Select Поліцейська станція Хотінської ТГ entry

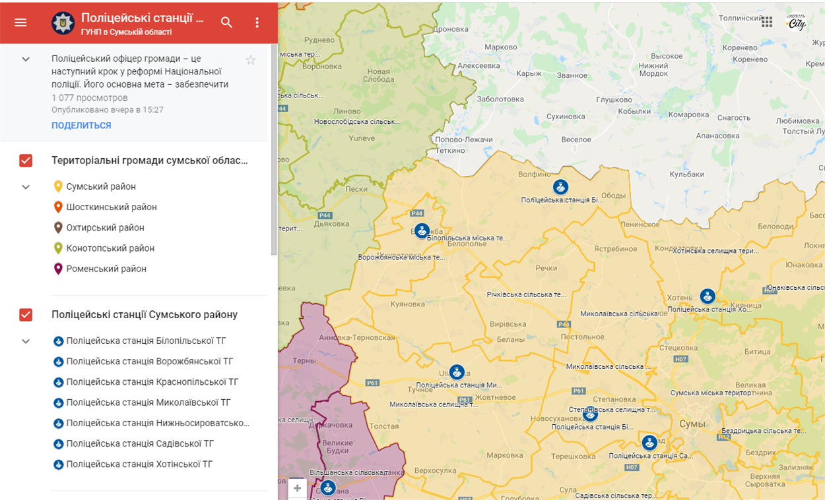coord(139,464)
